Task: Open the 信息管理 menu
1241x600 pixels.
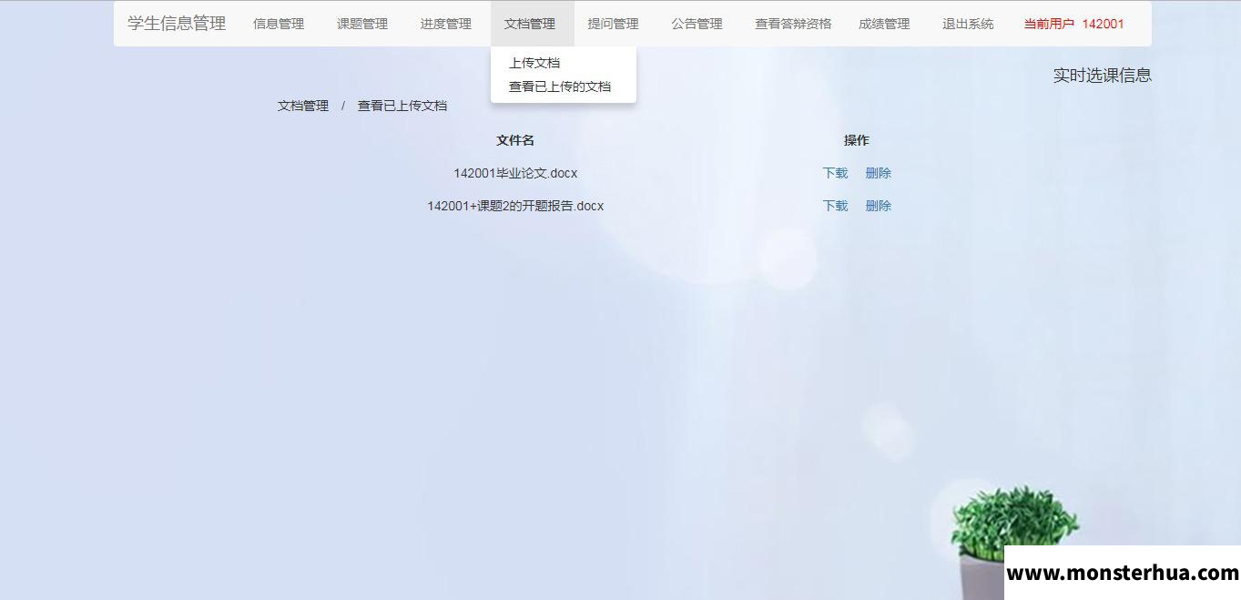Action: [x=279, y=24]
